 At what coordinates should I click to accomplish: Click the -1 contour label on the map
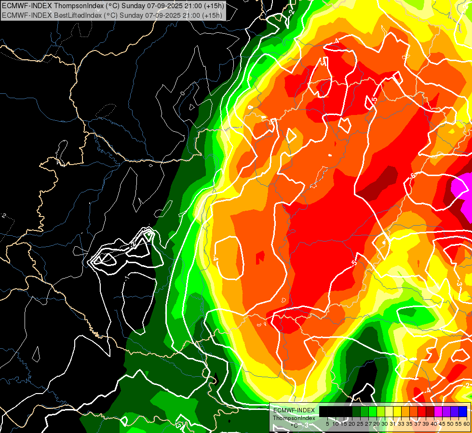pyautogui.click(x=127, y=278)
